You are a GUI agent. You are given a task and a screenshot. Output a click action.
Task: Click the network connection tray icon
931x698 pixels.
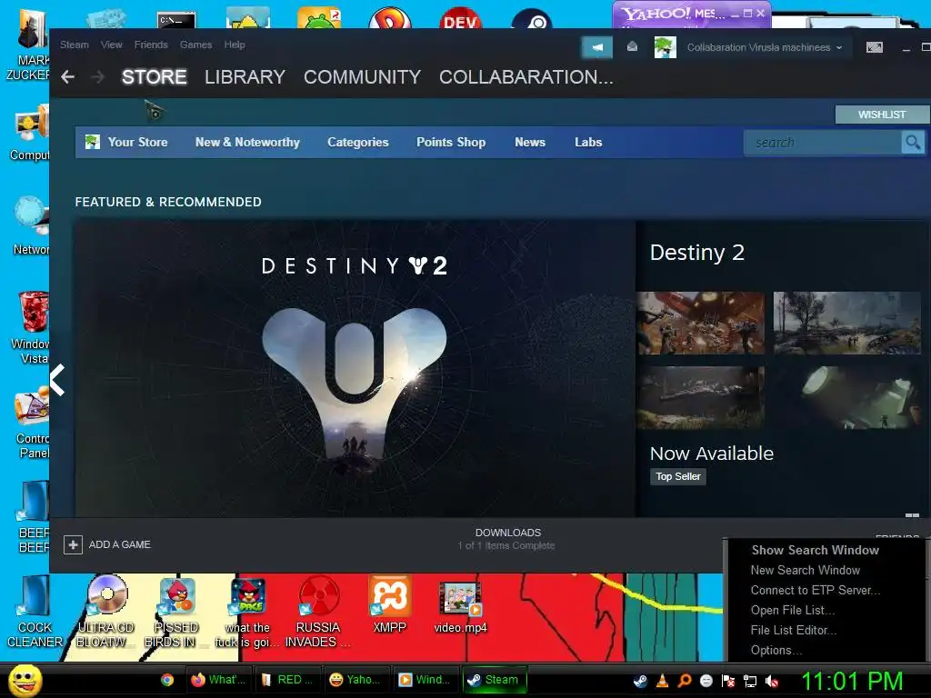(x=750, y=682)
